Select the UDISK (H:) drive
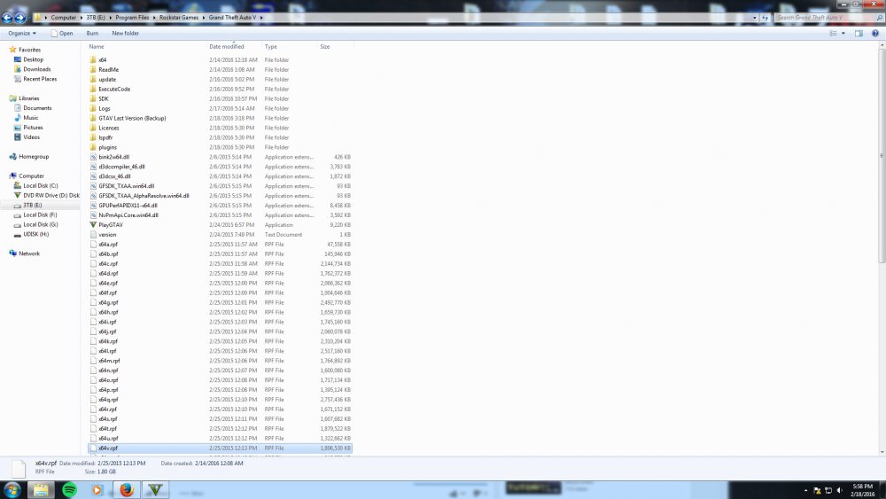Screen dimensions: 886x499 pos(35,234)
